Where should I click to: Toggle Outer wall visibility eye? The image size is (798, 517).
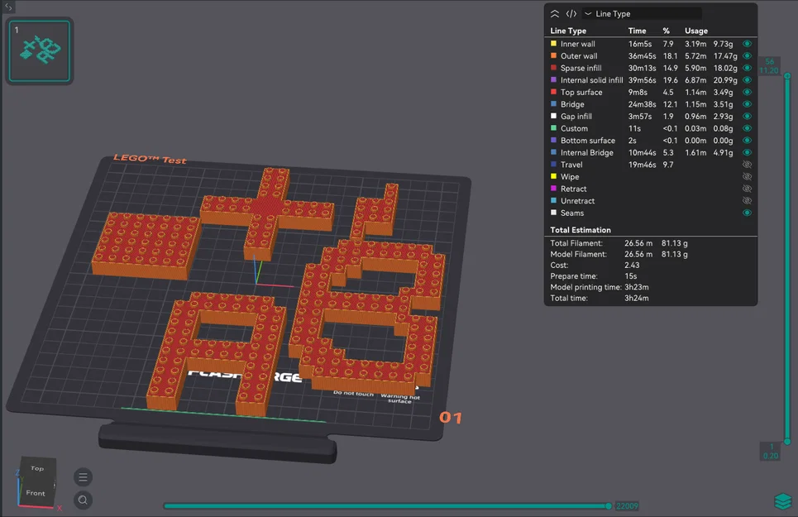747,56
